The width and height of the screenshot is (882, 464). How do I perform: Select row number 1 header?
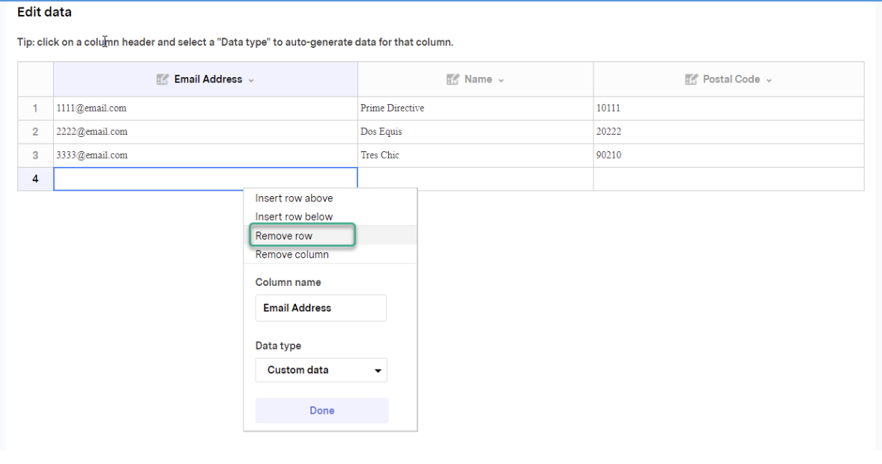pyautogui.click(x=35, y=108)
